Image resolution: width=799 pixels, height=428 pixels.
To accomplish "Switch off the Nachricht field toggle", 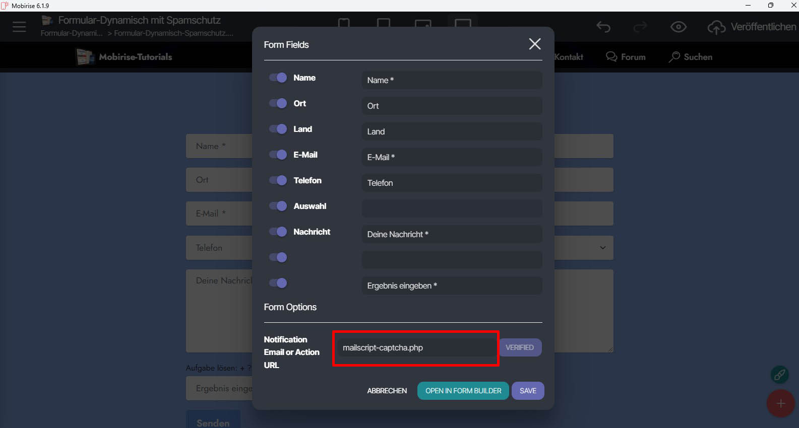I will (x=278, y=232).
